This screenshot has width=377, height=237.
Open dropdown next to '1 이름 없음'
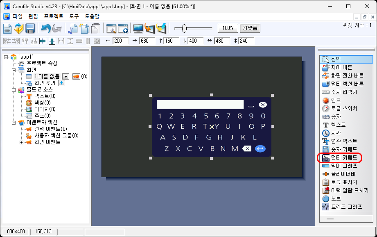[65, 76]
